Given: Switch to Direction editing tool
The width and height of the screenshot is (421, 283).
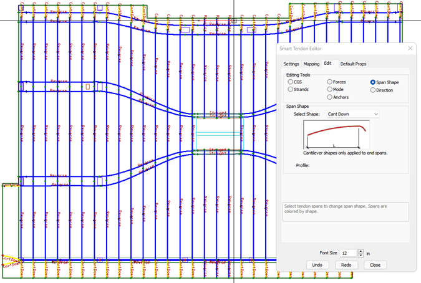Looking at the screenshot, I should (x=373, y=89).
